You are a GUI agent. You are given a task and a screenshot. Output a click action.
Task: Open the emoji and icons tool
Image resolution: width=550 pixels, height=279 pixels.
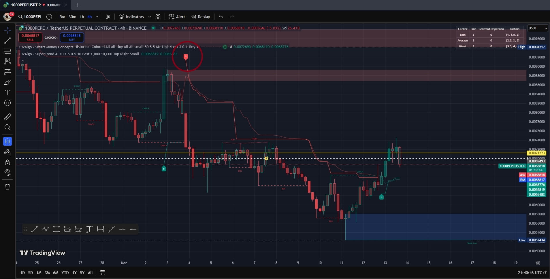(7, 103)
